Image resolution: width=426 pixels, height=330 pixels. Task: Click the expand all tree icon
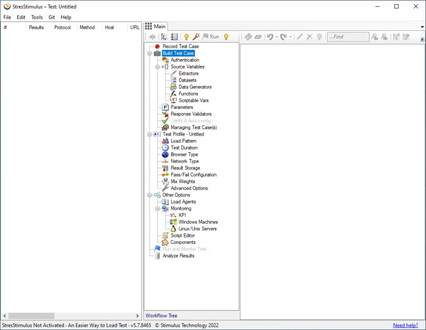click(397, 37)
